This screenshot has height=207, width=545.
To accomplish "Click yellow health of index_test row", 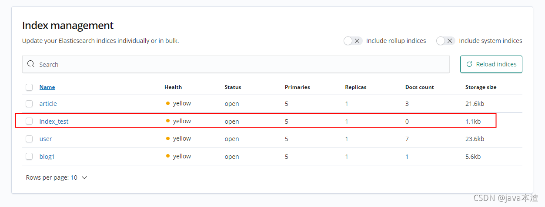I will (178, 121).
